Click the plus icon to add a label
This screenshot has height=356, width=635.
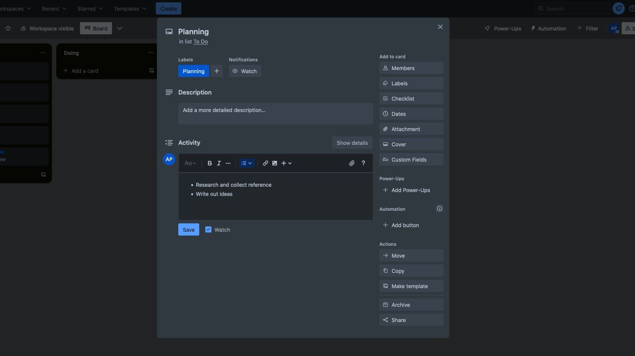click(x=217, y=71)
